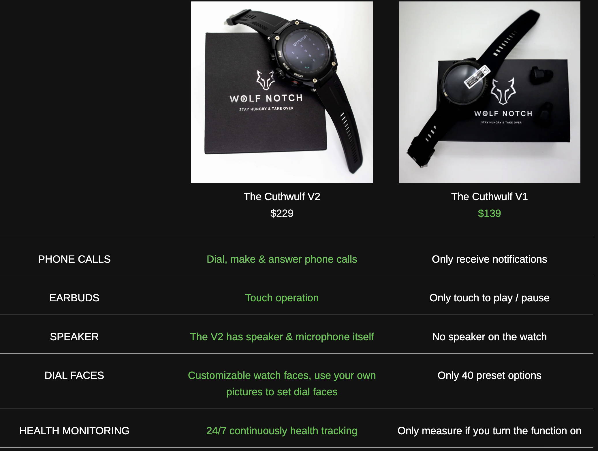Select the $229 price text
This screenshot has height=451, width=598.
click(282, 213)
